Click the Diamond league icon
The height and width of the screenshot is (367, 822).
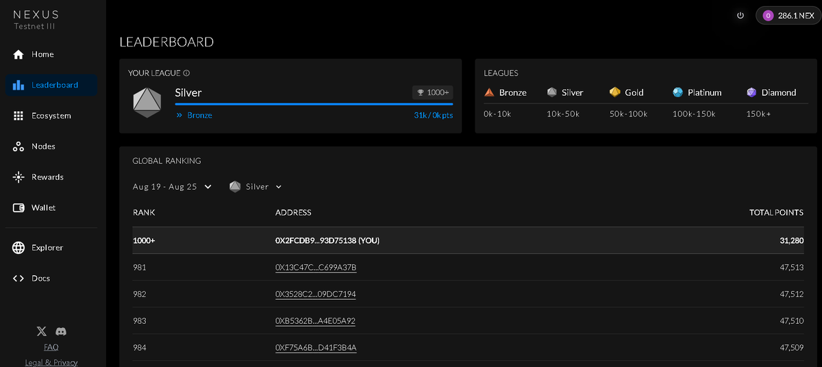coord(751,92)
